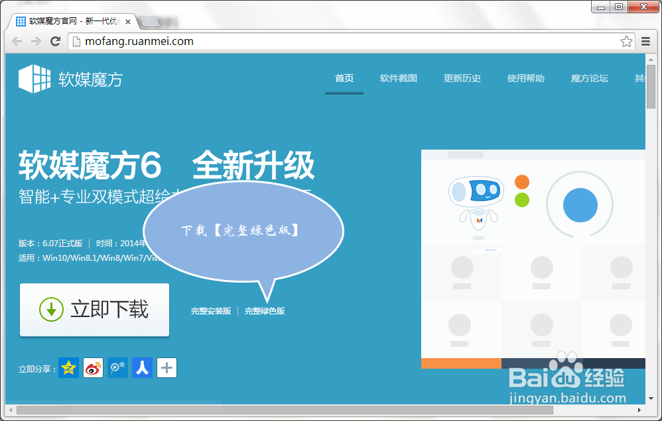Image resolution: width=662 pixels, height=421 pixels.
Task: Open more share options plus icon
Action: click(166, 368)
